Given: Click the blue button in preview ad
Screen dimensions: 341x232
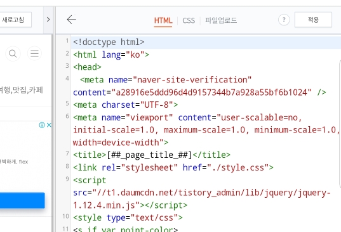Looking at the screenshot, I should coord(22,200).
